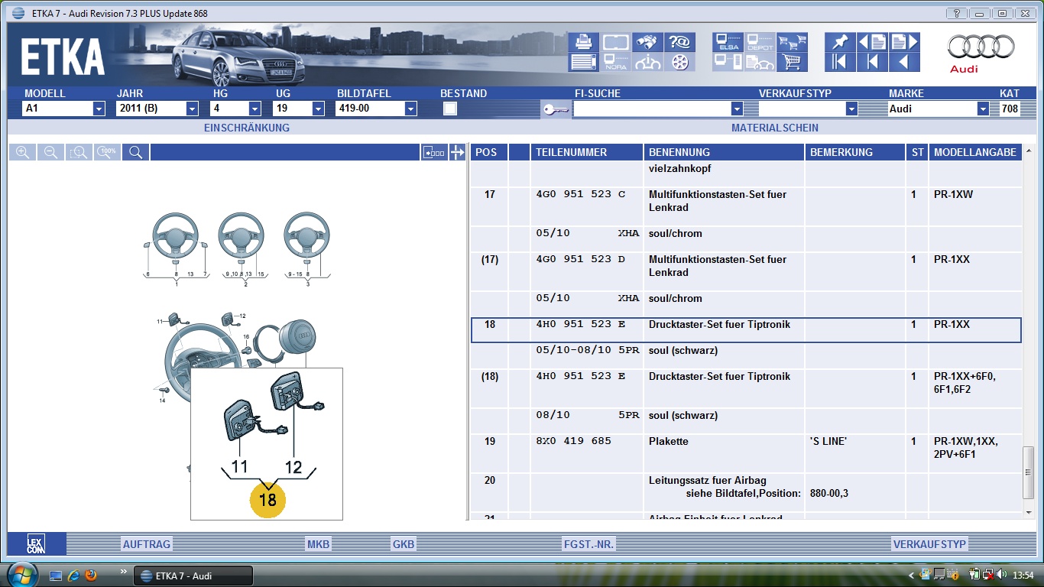The image size is (1044, 587).
Task: Open the multiple shopping carts icon
Action: pos(793,42)
